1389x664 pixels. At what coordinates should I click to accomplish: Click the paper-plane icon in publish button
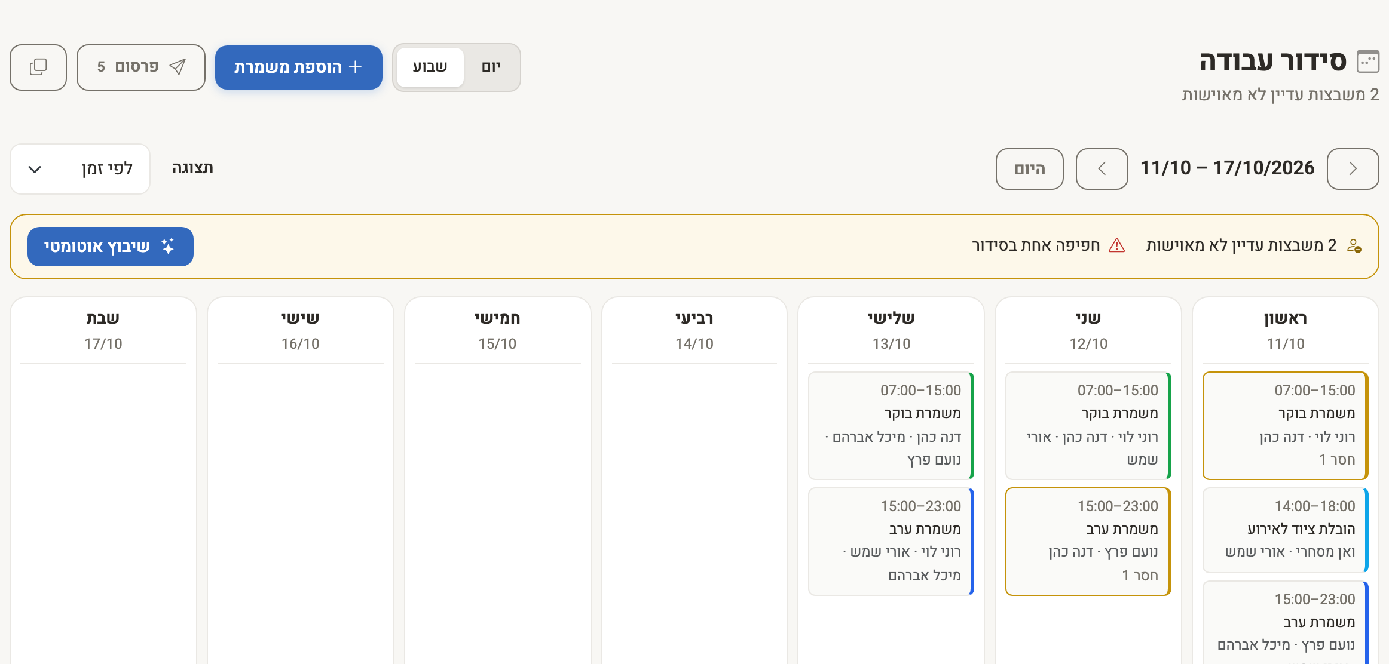(x=178, y=66)
